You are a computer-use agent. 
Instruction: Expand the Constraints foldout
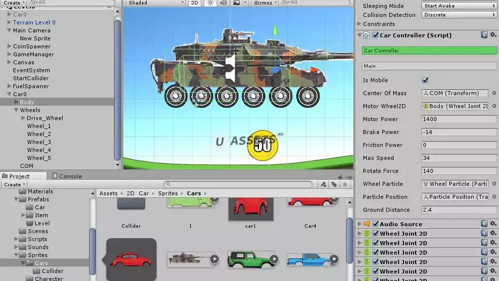(x=359, y=24)
